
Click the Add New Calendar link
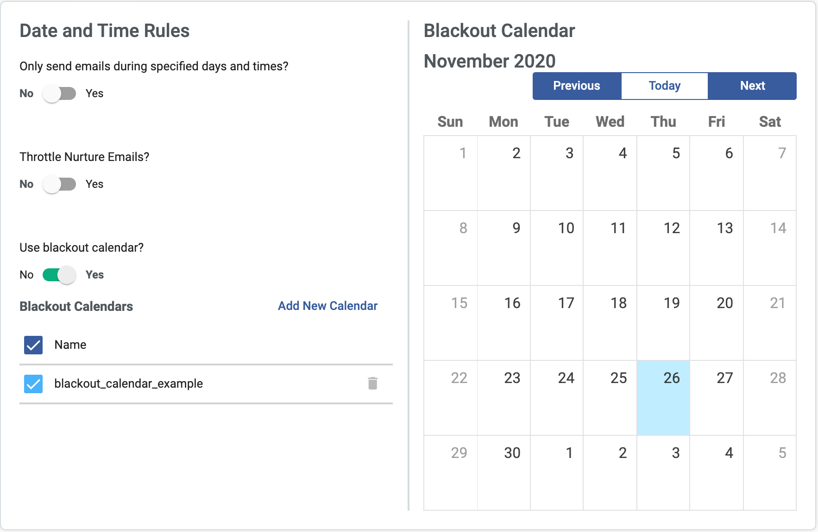click(327, 306)
